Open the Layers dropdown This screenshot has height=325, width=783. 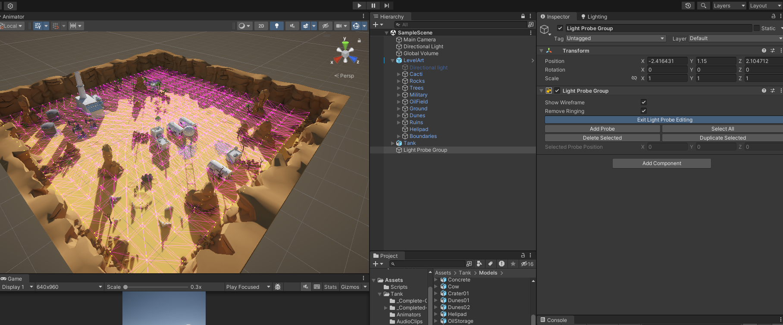click(x=729, y=6)
